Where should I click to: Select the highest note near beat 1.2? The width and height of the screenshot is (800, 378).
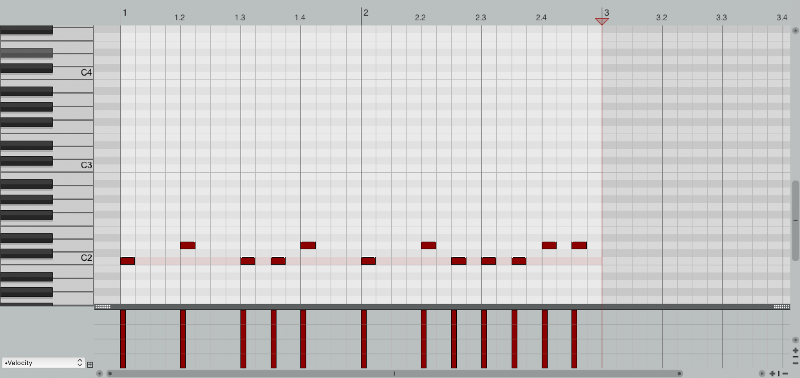click(x=188, y=245)
